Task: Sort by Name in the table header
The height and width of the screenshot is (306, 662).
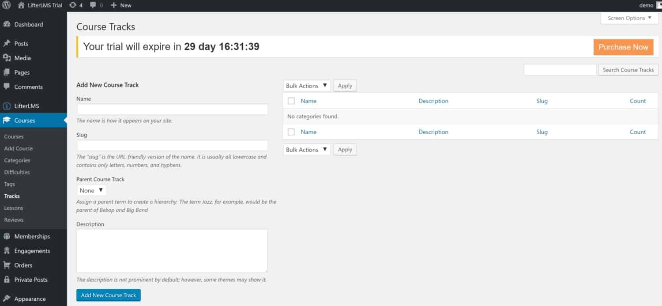Action: [x=308, y=101]
